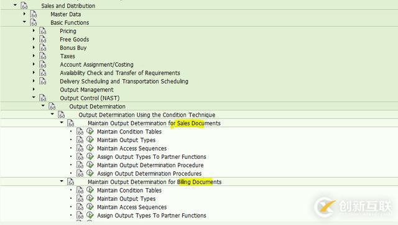The height and width of the screenshot is (225, 398).
Task: Execute Assign Output Types To Partner Functions, Billing
Action: pos(90,215)
